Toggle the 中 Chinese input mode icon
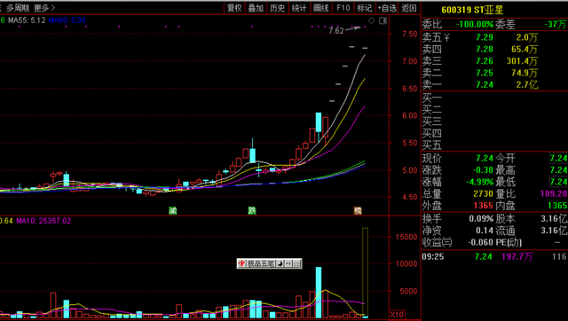The width and height of the screenshot is (568, 321). (241, 263)
